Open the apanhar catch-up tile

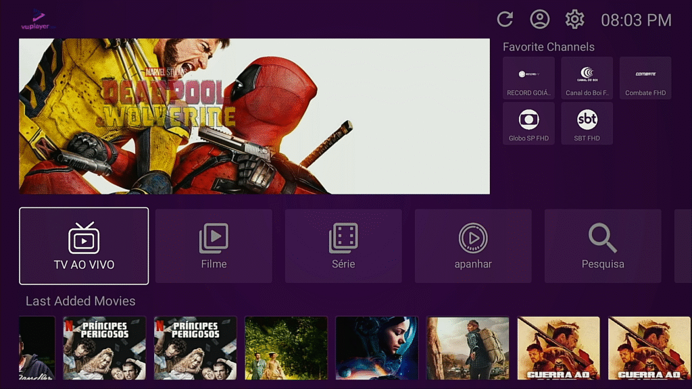[x=473, y=246]
